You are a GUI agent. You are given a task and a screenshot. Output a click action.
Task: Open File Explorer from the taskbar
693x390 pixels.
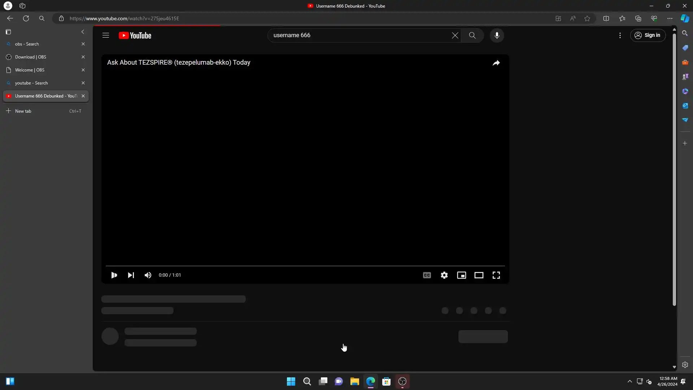click(x=354, y=382)
